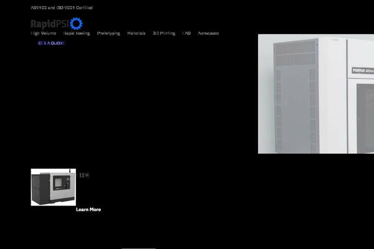Viewport: 374px width, 249px height.
Task: Click the RapidPSI wordmark text
Action: pos(50,24)
